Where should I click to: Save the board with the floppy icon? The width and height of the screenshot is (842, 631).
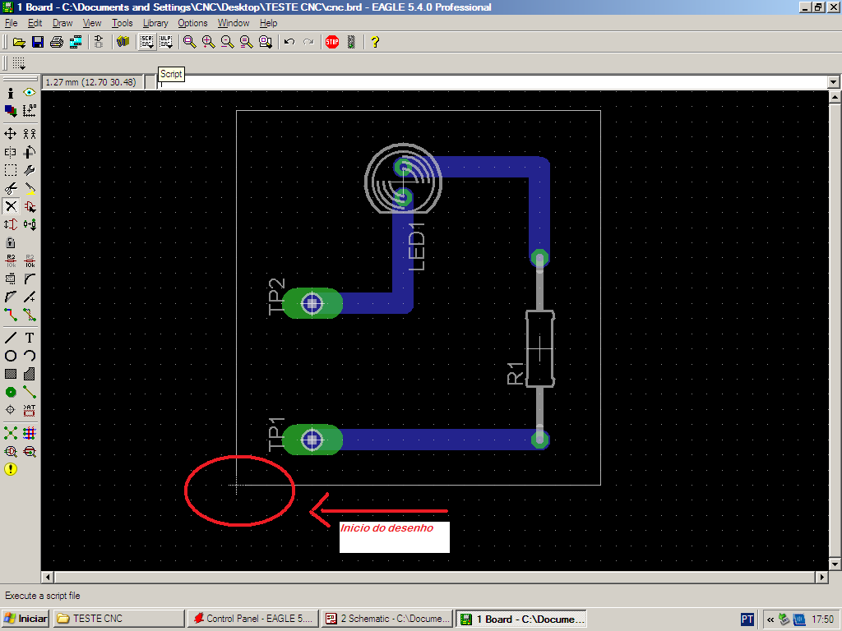[38, 42]
